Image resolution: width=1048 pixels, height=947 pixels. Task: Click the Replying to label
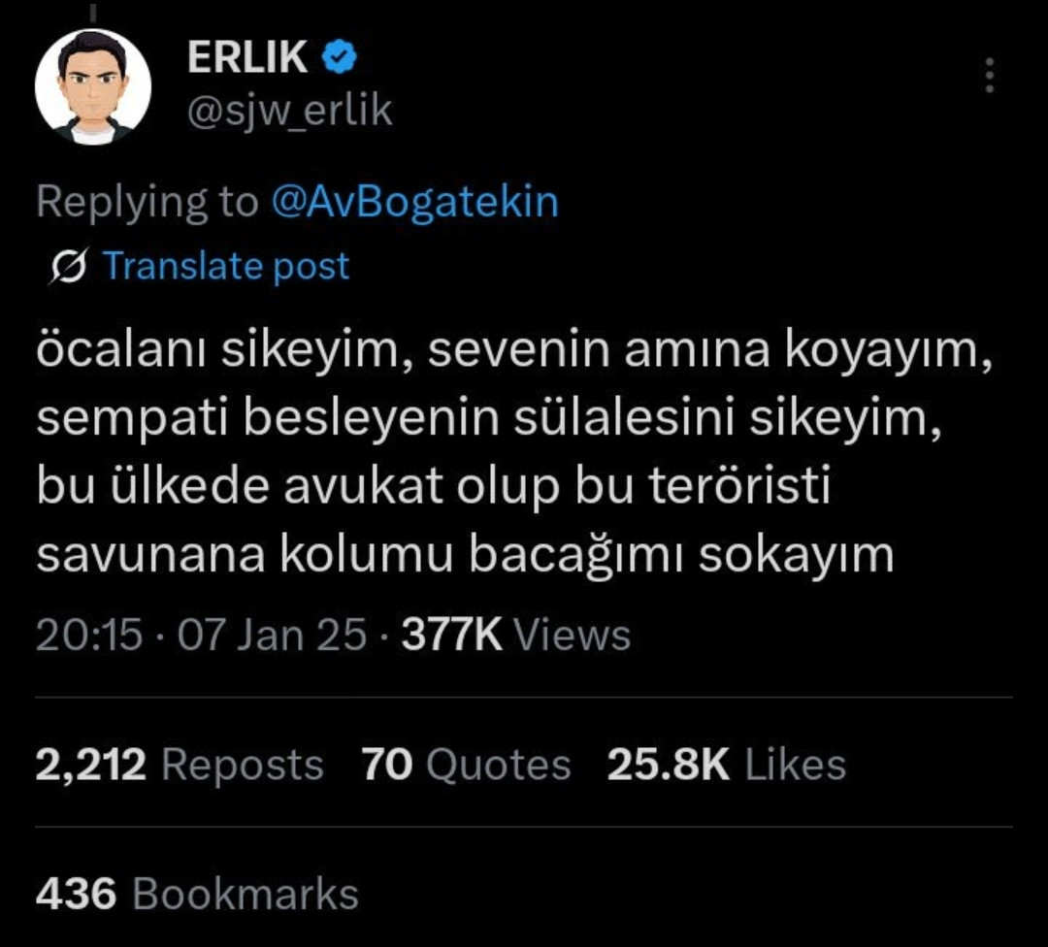pyautogui.click(x=147, y=202)
